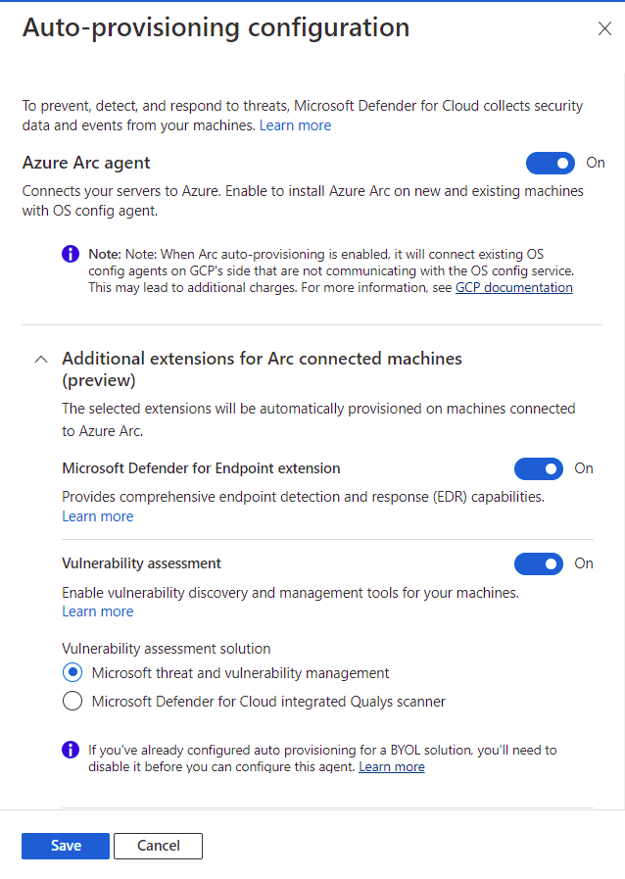Disable Microsoft Defender for Endpoint extension toggle
The image size is (625, 879).
539,468
